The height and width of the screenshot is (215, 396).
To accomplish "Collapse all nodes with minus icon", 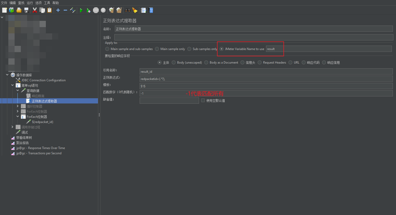I will coord(65,10).
